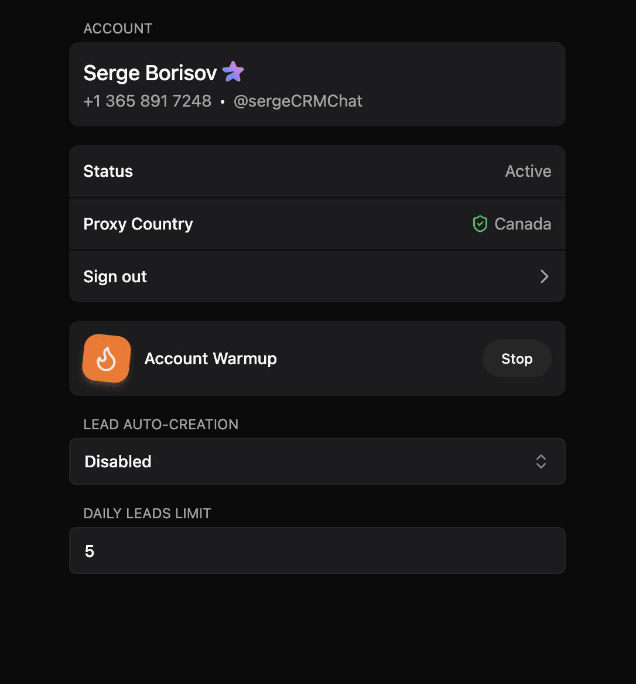The image size is (636, 684).
Task: Expand the Sign out options
Action: pos(317,276)
